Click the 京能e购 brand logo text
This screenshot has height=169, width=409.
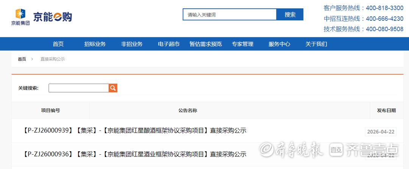pyautogui.click(x=52, y=17)
